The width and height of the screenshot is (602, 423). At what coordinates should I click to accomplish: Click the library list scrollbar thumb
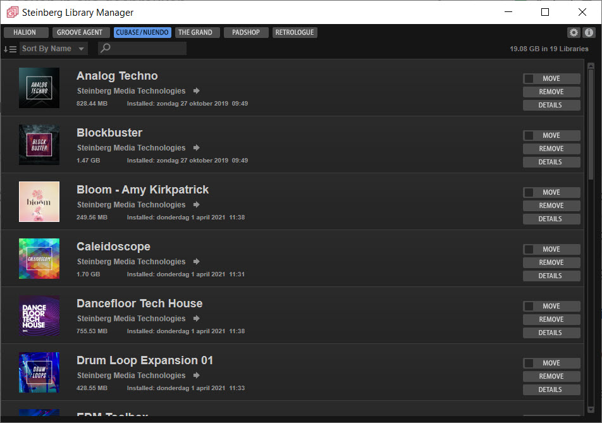(x=591, y=124)
